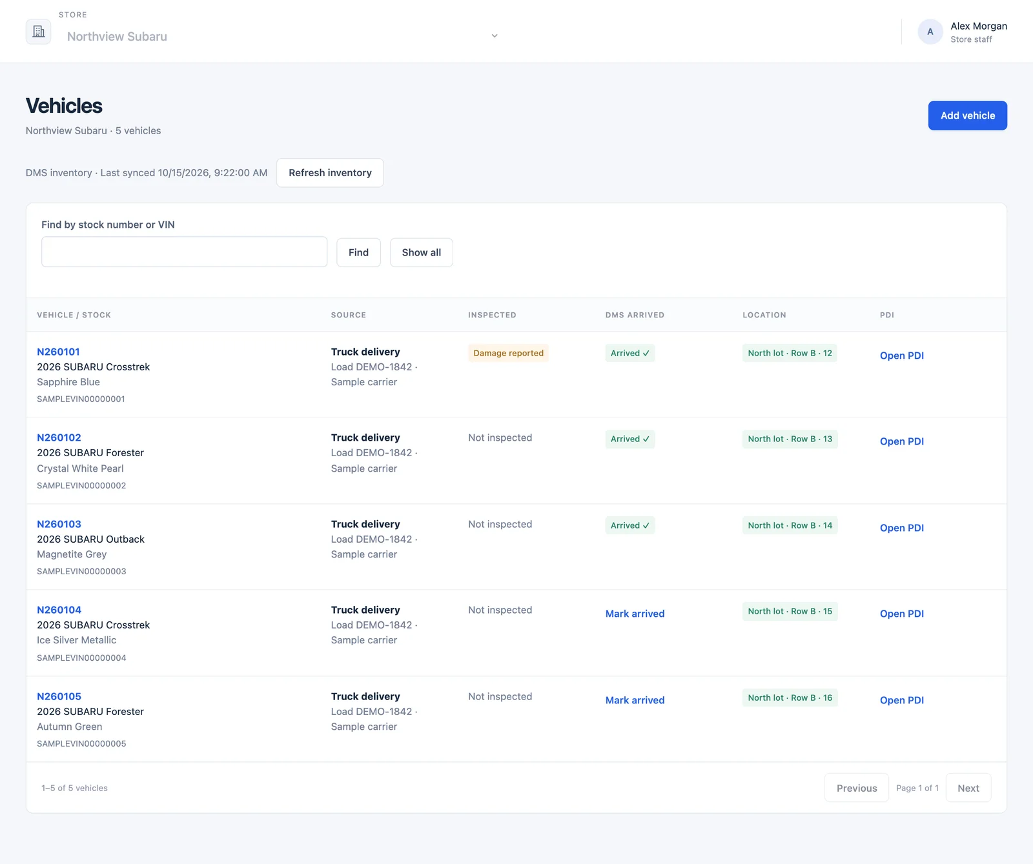
Task: Expand the Northview Subaru store dropdown
Action: tap(281, 36)
